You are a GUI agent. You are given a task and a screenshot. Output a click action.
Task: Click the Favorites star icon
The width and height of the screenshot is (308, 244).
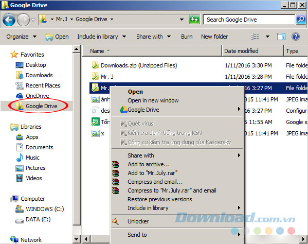click(x=14, y=55)
